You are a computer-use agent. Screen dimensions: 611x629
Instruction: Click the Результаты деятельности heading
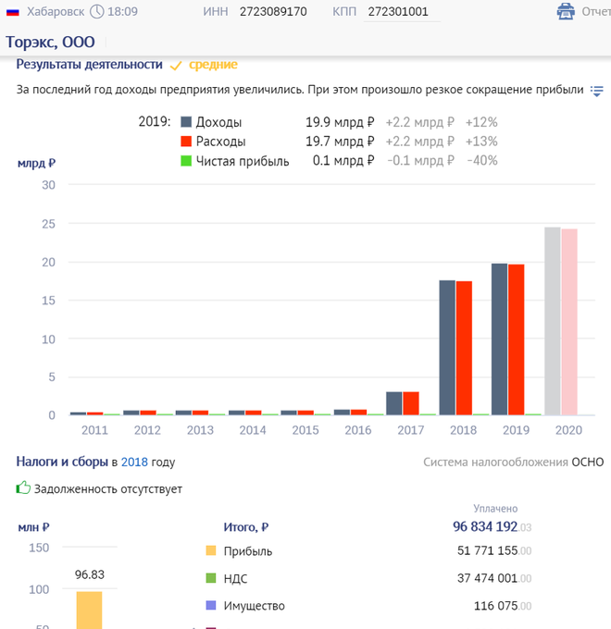tap(89, 64)
